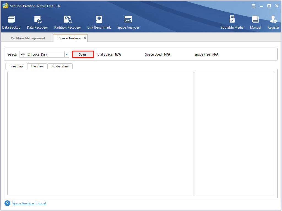This screenshot has width=282, height=211.
Task: Expand the drive selection dropdown arrow
Action: (67, 54)
